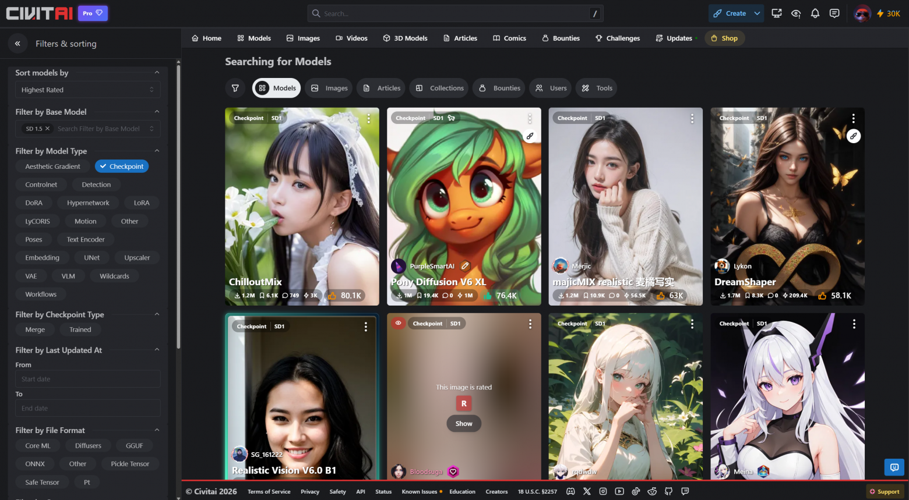Screen dimensions: 909x500
Task: Open the Create button dropdown arrow
Action: coord(757,13)
